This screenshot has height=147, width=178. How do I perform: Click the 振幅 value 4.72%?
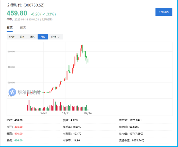pos(74,120)
